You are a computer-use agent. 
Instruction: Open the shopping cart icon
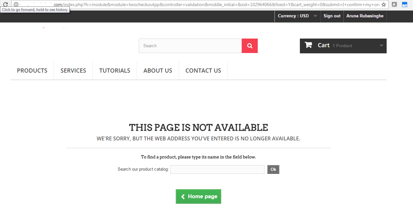308,45
